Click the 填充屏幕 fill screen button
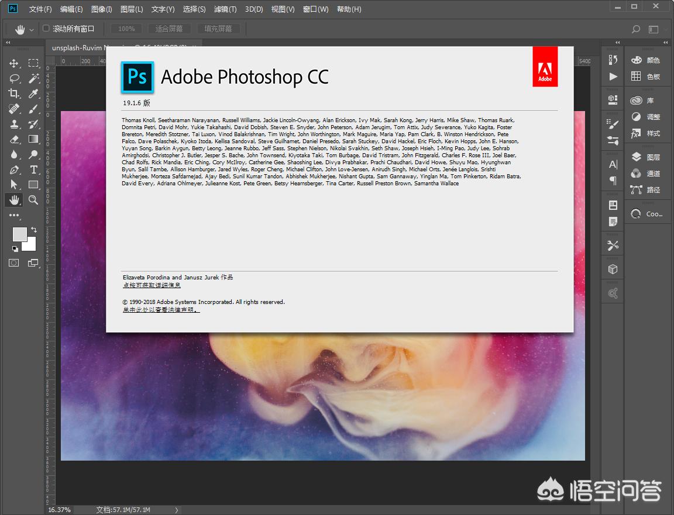Viewport: 674px width, 515px height. pyautogui.click(x=218, y=29)
